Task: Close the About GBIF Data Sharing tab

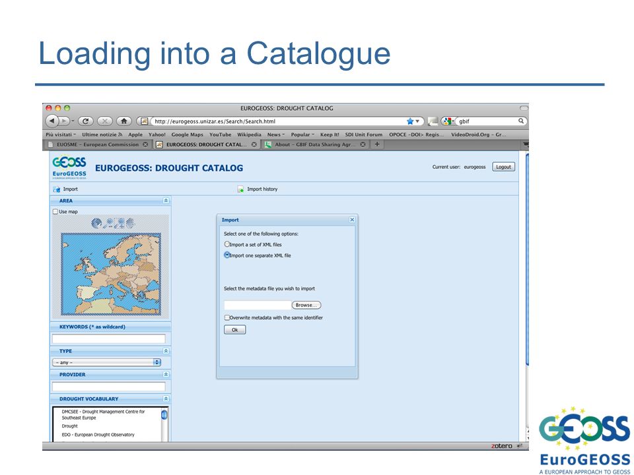Action: pyautogui.click(x=363, y=144)
